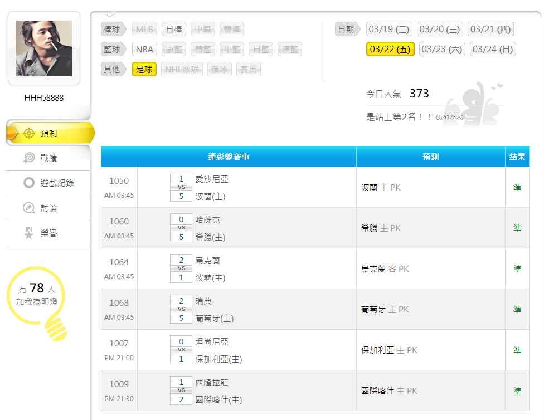Select the 澳籃 league filter
Screen dimensions: 549x420
tap(290, 50)
